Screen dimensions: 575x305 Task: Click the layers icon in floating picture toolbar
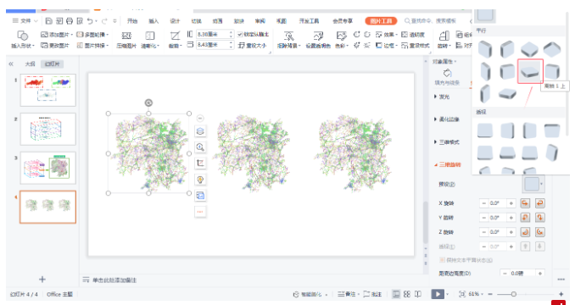[200, 131]
